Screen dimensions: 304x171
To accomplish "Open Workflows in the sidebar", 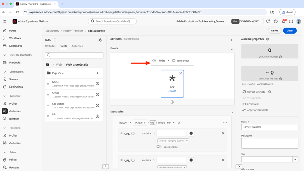I will (x=15, y=38).
